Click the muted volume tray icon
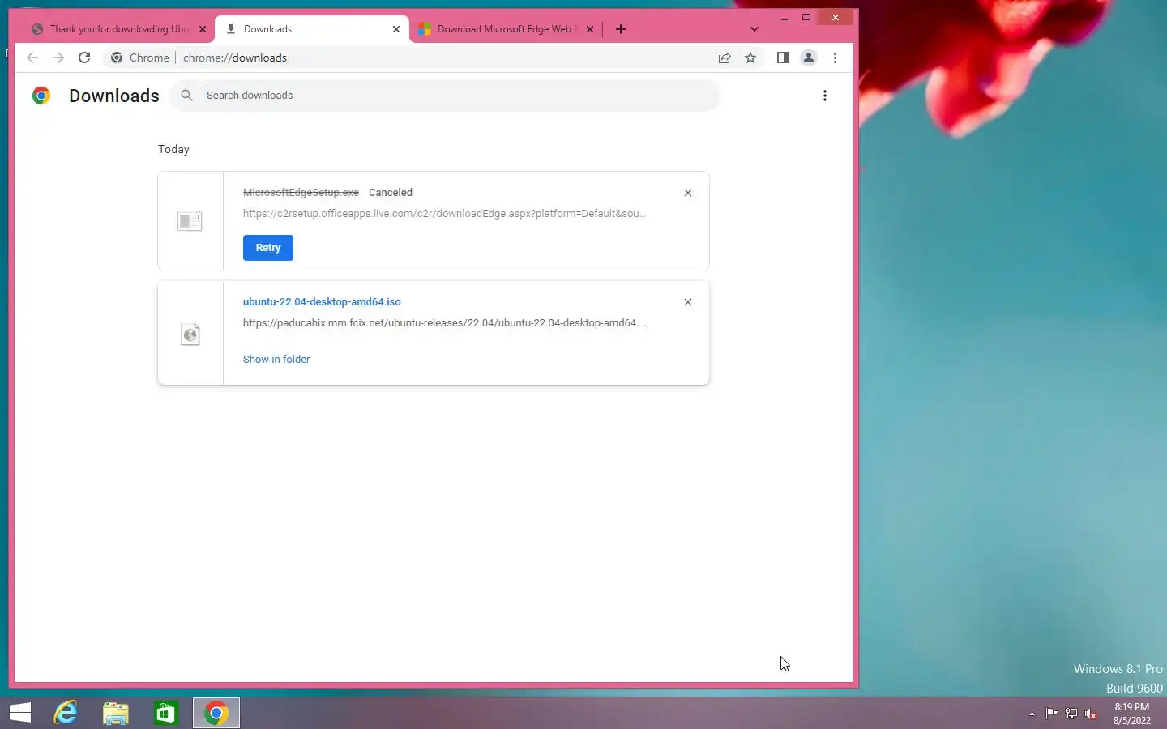Screen dimensions: 1167x729 click(x=1091, y=714)
